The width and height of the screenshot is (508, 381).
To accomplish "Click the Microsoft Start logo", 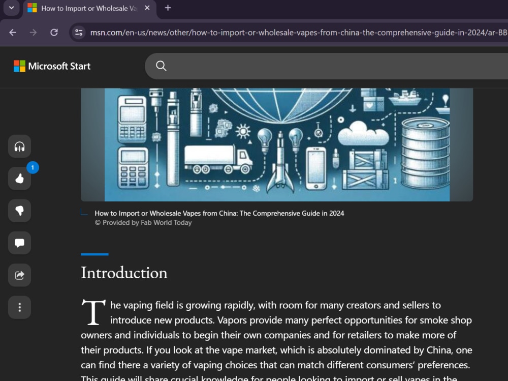I will click(x=52, y=66).
